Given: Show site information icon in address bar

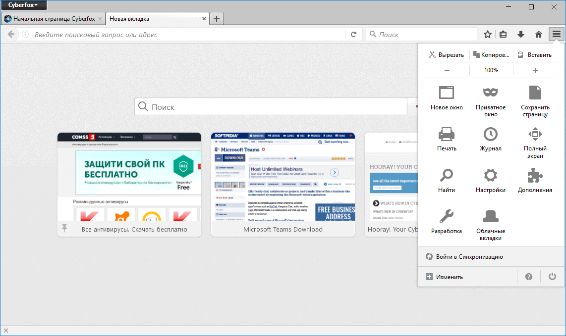Looking at the screenshot, I should coord(25,34).
